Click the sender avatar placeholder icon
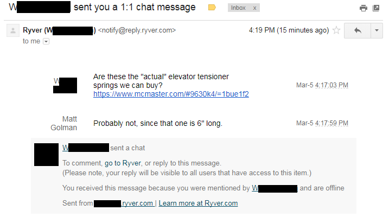The image size is (389, 223). coord(13,30)
